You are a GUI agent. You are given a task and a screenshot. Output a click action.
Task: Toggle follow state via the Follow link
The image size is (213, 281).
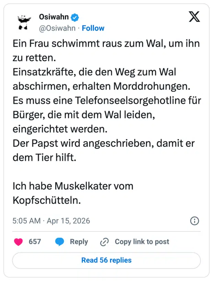(x=93, y=28)
